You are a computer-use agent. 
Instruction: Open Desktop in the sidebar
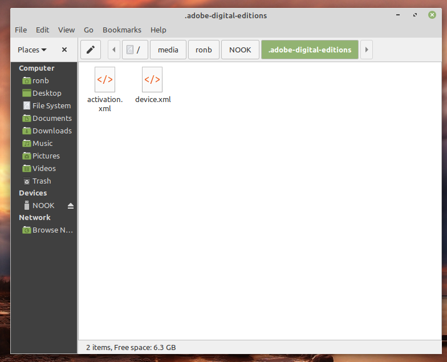pyautogui.click(x=44, y=93)
